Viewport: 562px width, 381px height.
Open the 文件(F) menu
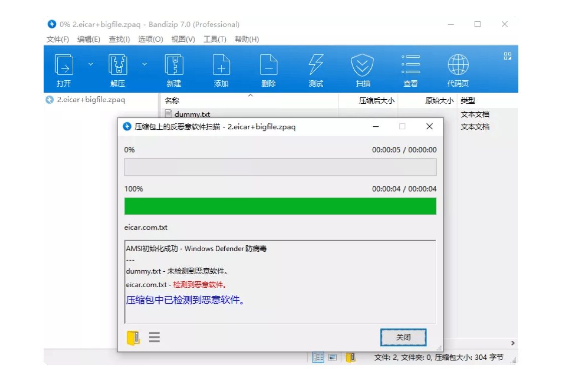click(58, 39)
